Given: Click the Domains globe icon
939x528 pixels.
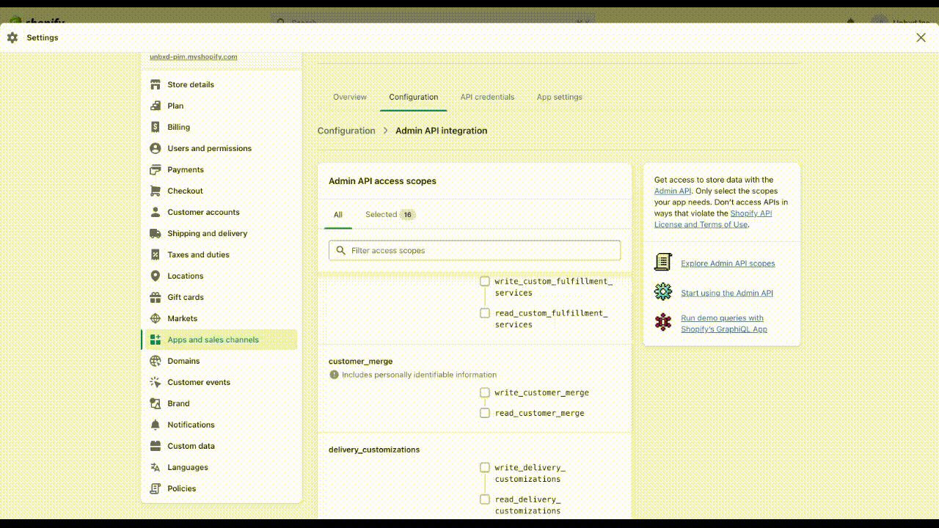Looking at the screenshot, I should (x=155, y=361).
